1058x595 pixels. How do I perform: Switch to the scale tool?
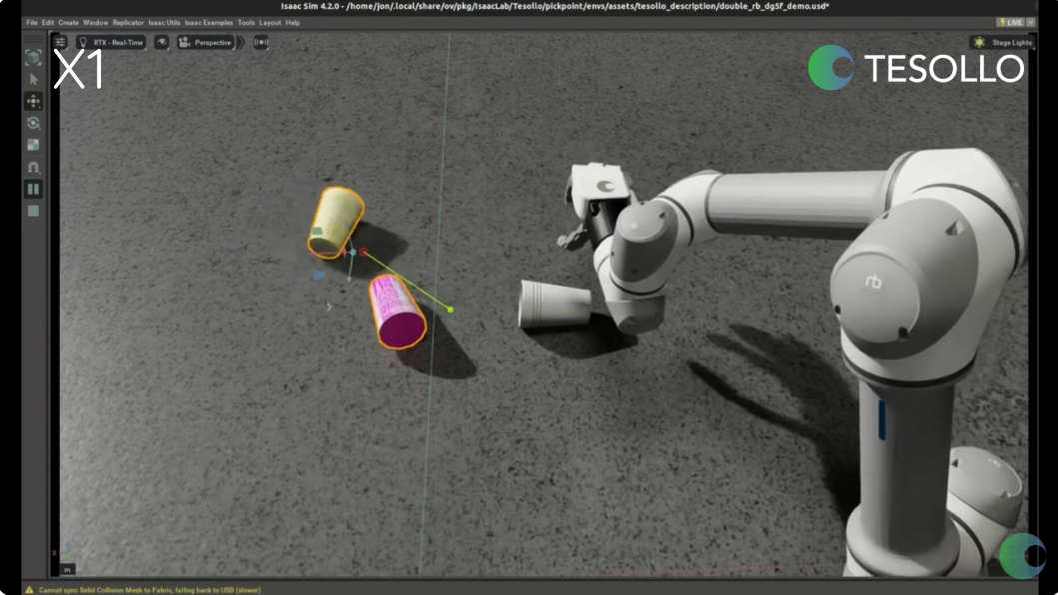point(31,142)
